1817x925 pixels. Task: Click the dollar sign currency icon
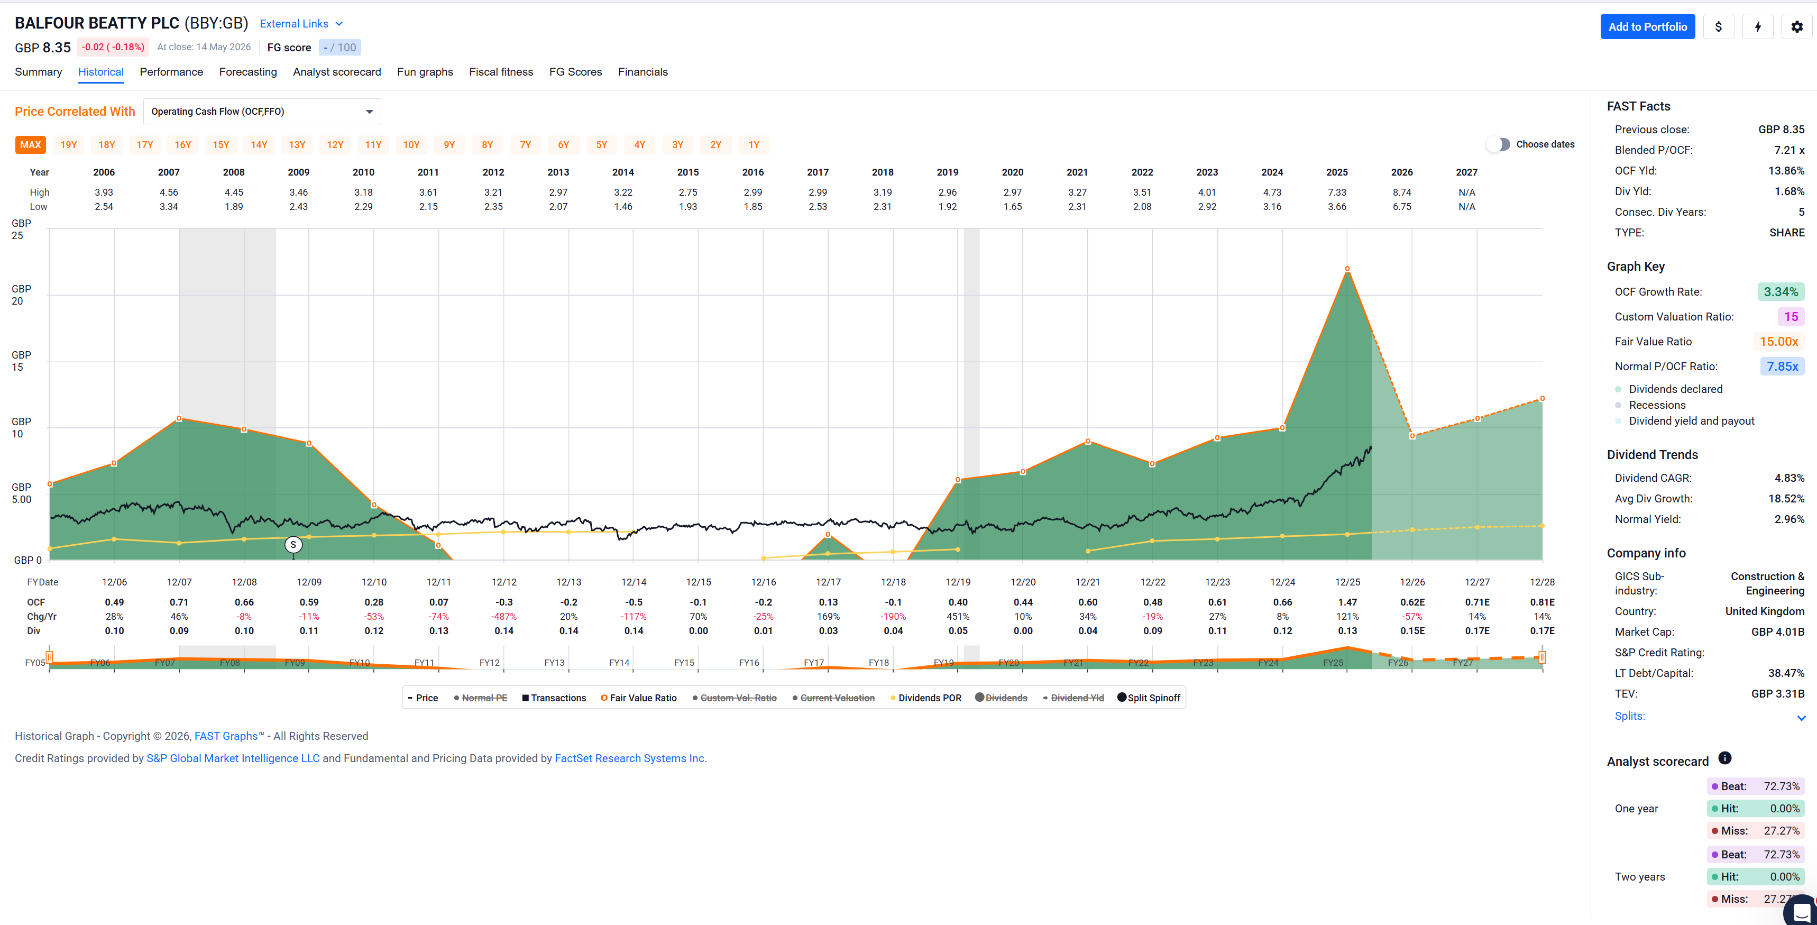1718,27
